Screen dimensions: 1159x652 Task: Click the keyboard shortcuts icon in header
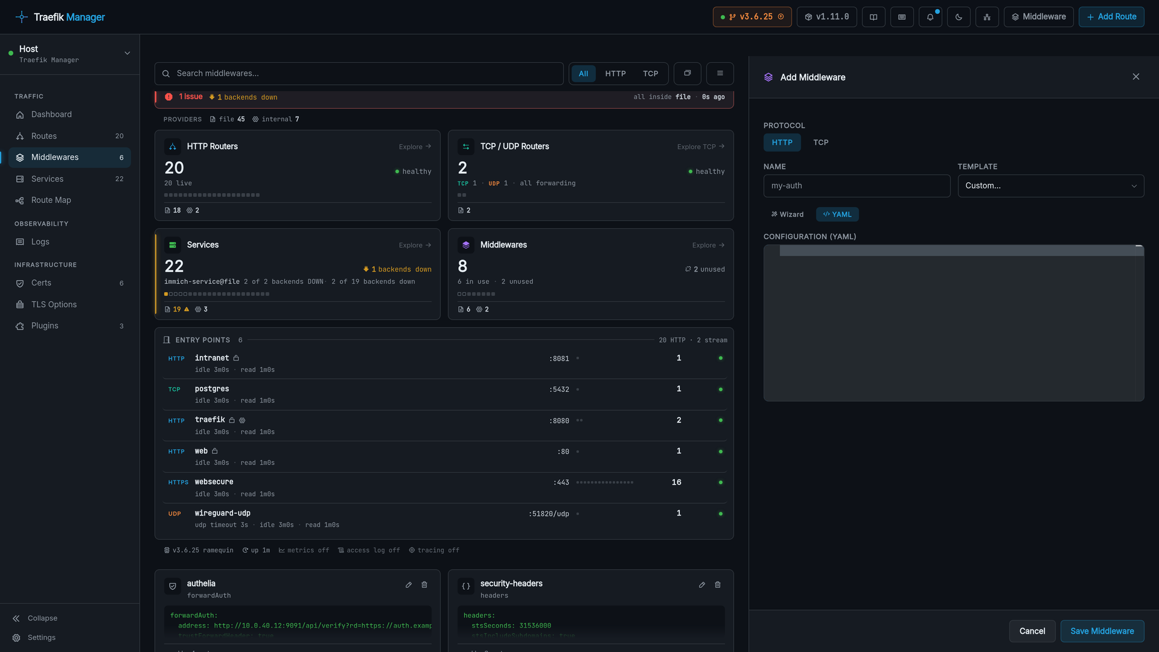(x=902, y=17)
